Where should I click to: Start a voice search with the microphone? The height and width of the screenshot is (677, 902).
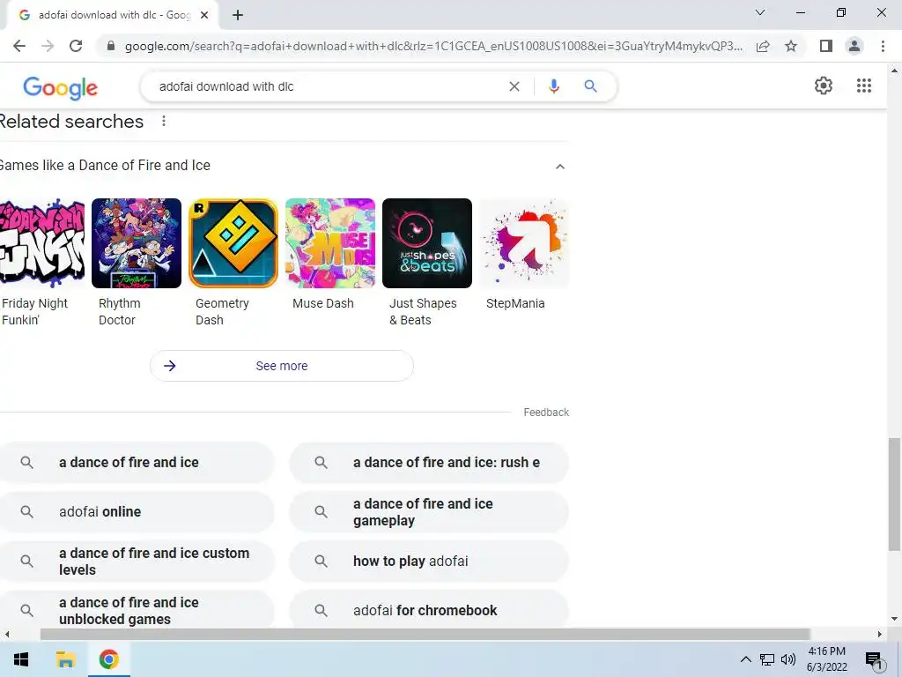coord(553,86)
